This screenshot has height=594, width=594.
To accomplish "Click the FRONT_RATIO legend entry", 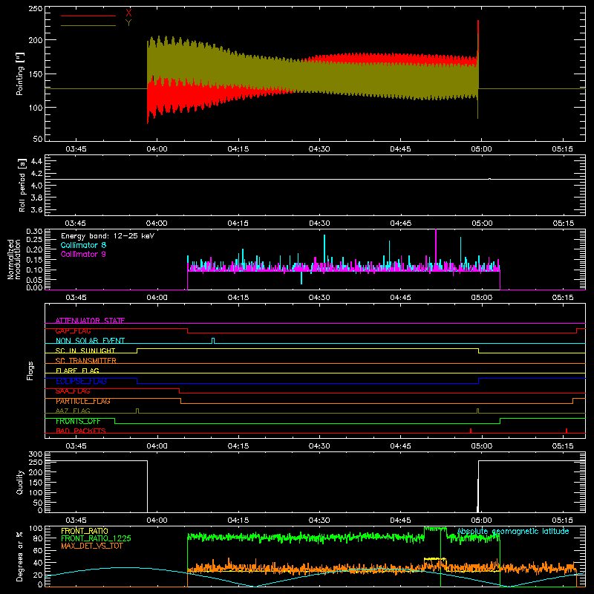I will point(85,531).
